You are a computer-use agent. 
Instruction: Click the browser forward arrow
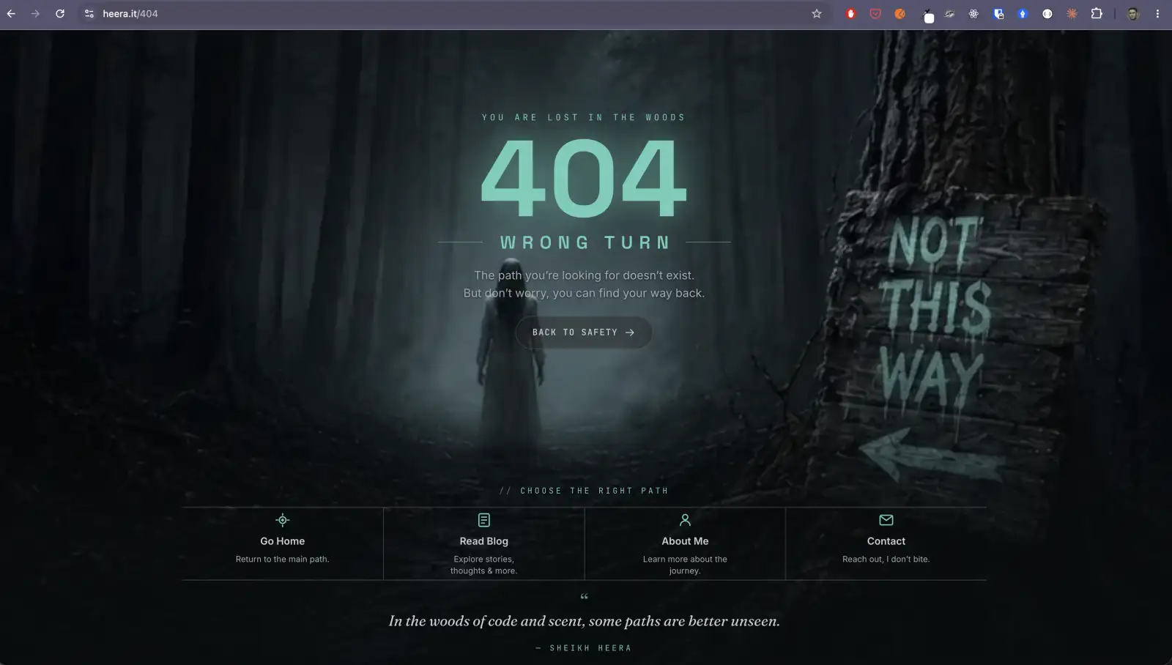coord(35,13)
